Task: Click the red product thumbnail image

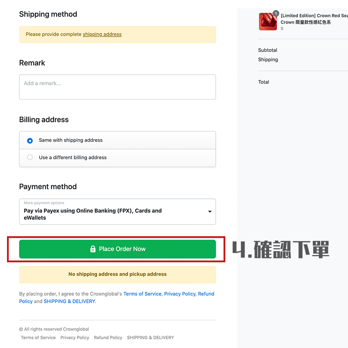Action: 268,22
